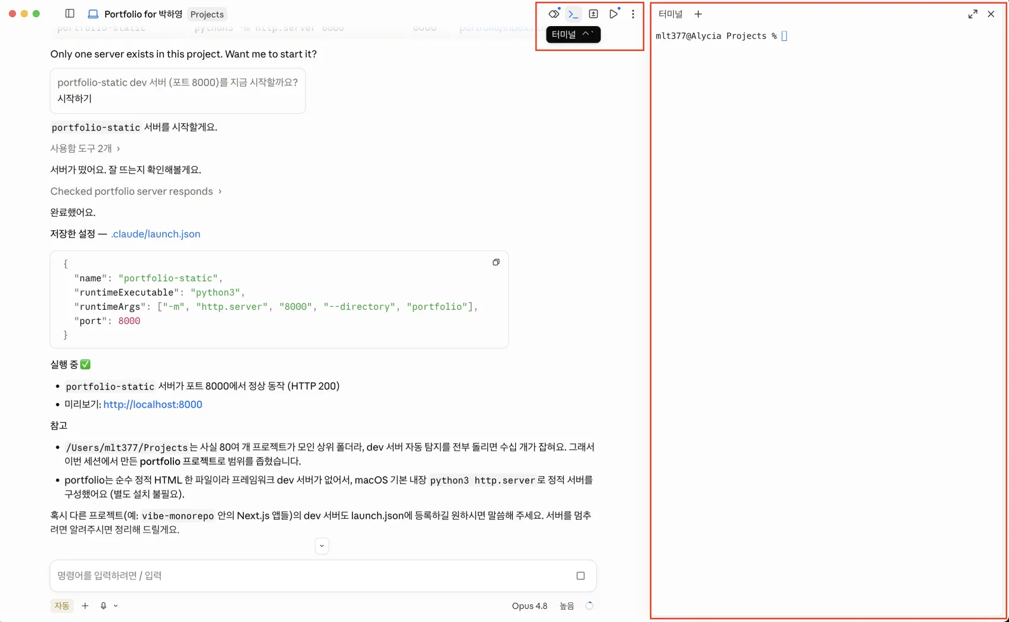Click the Portfolio for 박하영 title

click(x=143, y=14)
